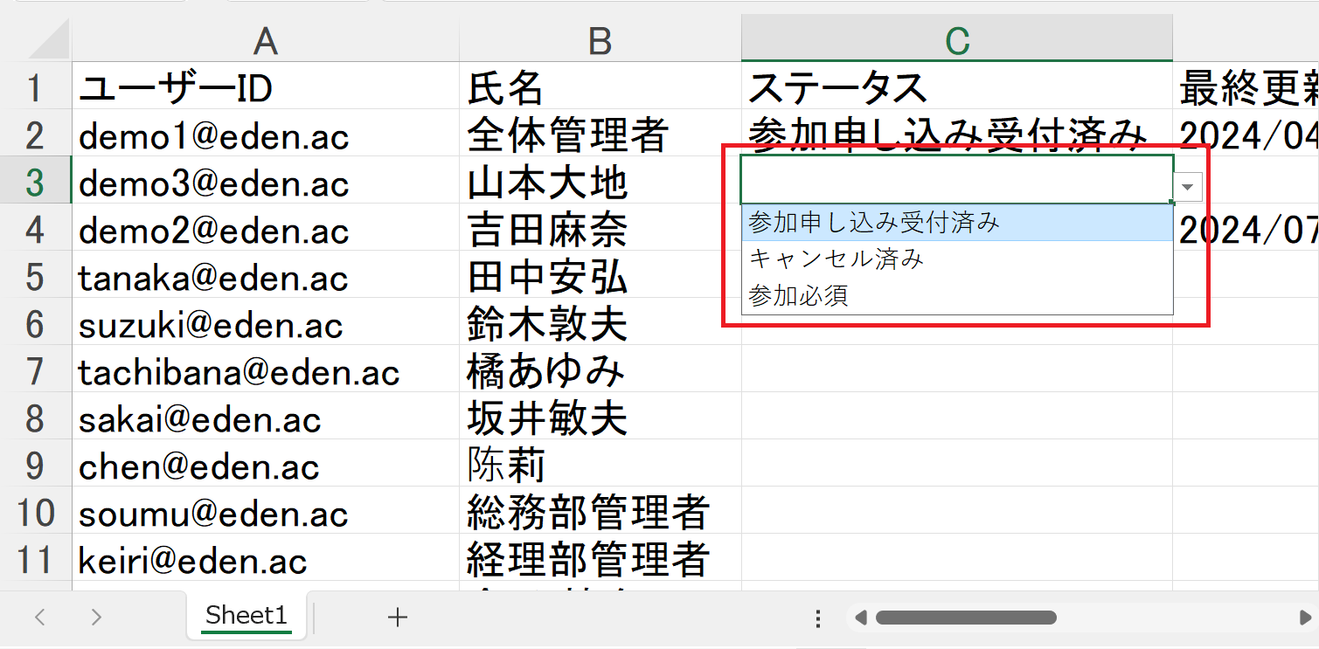Image resolution: width=1319 pixels, height=649 pixels.
Task: Select the name cell 橘あゆみ
Action: click(x=600, y=369)
